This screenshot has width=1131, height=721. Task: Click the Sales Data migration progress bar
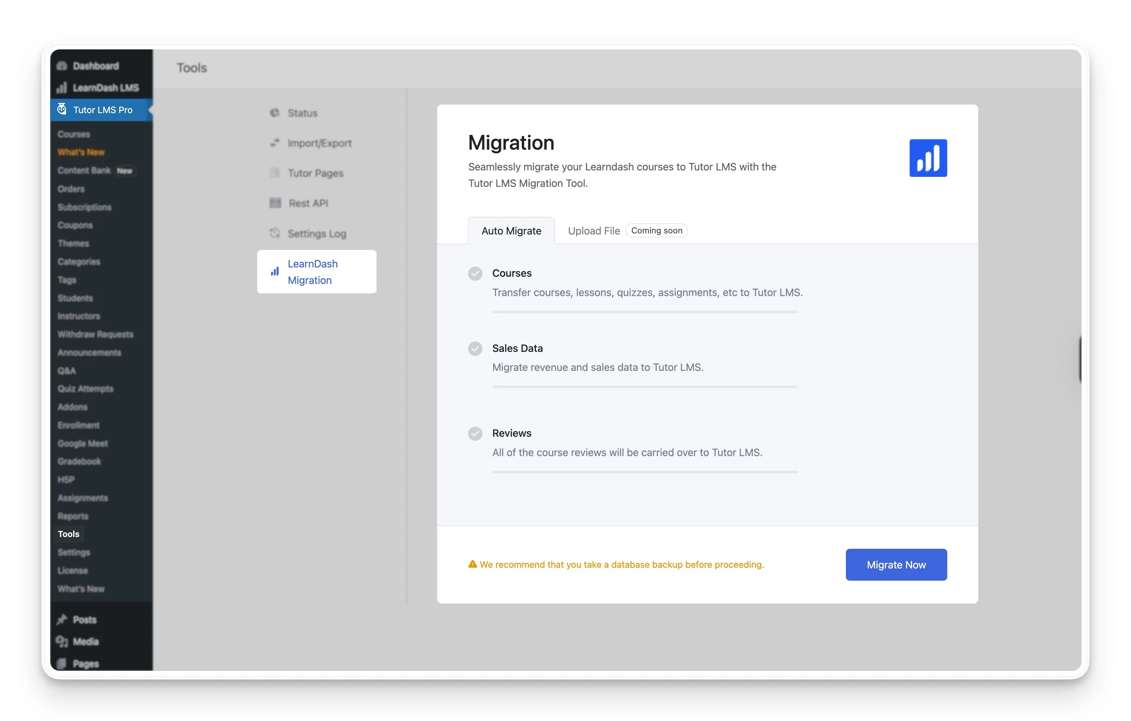pos(645,387)
